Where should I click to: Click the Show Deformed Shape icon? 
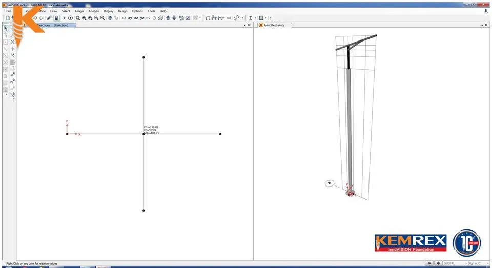(214, 18)
